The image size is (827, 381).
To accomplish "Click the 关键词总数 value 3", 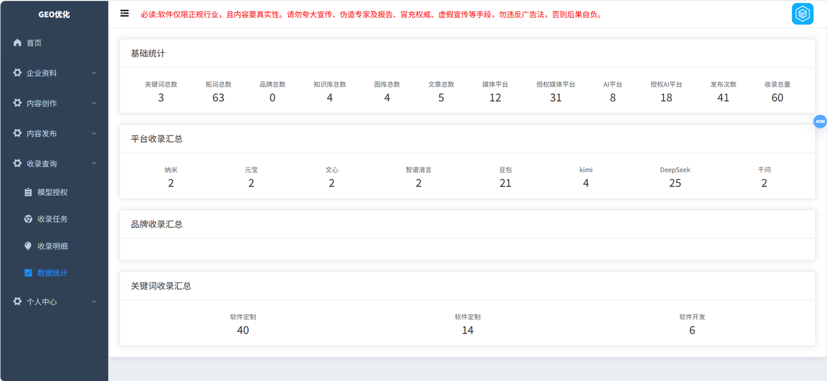I will point(161,98).
